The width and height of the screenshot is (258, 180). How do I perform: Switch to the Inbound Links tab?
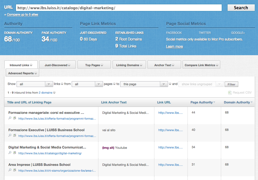[21, 64]
